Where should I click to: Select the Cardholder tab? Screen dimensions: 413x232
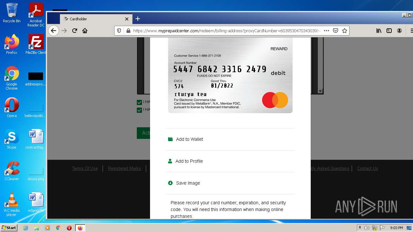96,19
